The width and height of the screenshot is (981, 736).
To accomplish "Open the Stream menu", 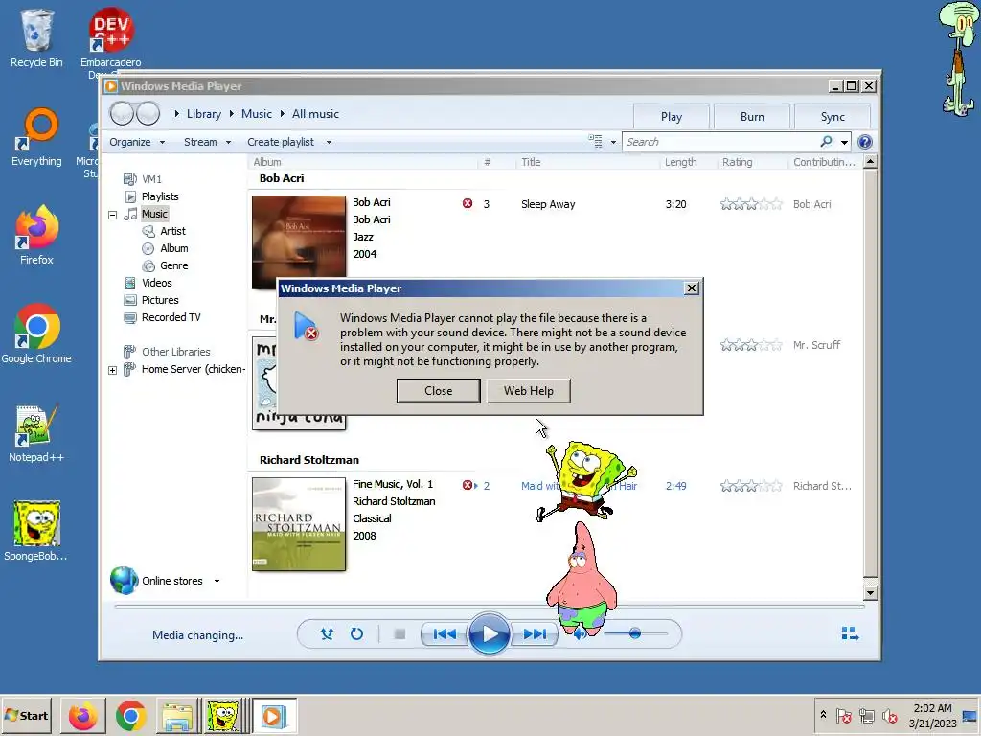I will point(207,142).
